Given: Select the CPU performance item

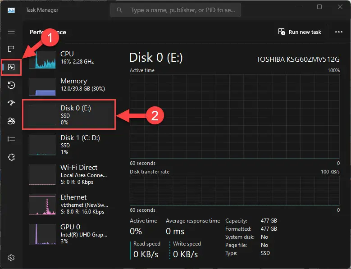Looking at the screenshot, I should pos(69,59).
